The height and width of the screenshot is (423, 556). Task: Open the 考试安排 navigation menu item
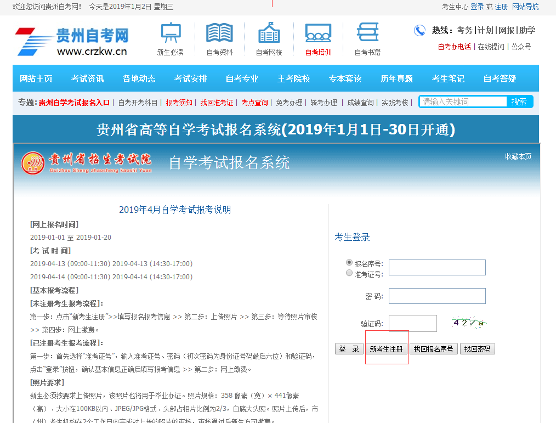190,78
